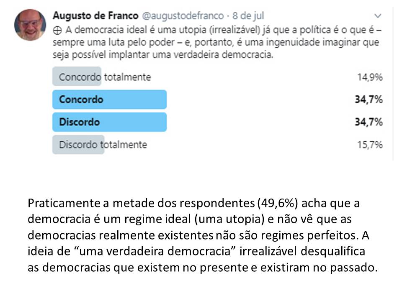Image resolution: width=402 pixels, height=301 pixels.
Task: Click the gray Discordo totalmente bar fill
Action: (78, 145)
